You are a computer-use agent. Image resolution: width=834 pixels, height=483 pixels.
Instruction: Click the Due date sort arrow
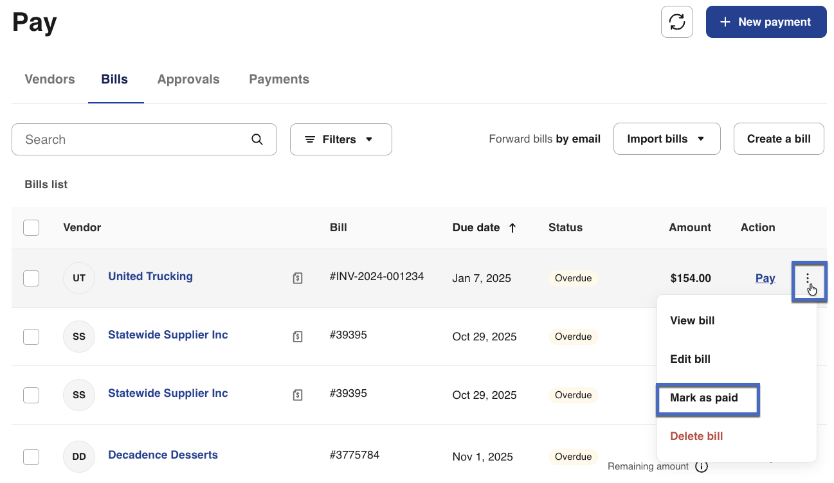[x=512, y=227]
